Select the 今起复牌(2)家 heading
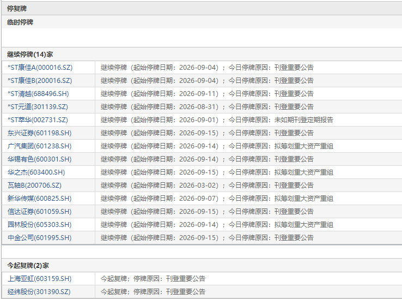Screen dimensions: 402x299 coord(28,266)
